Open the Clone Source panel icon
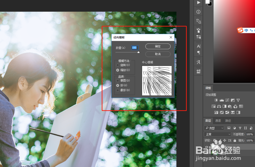This screenshot has width=255, height=167. (198, 21)
